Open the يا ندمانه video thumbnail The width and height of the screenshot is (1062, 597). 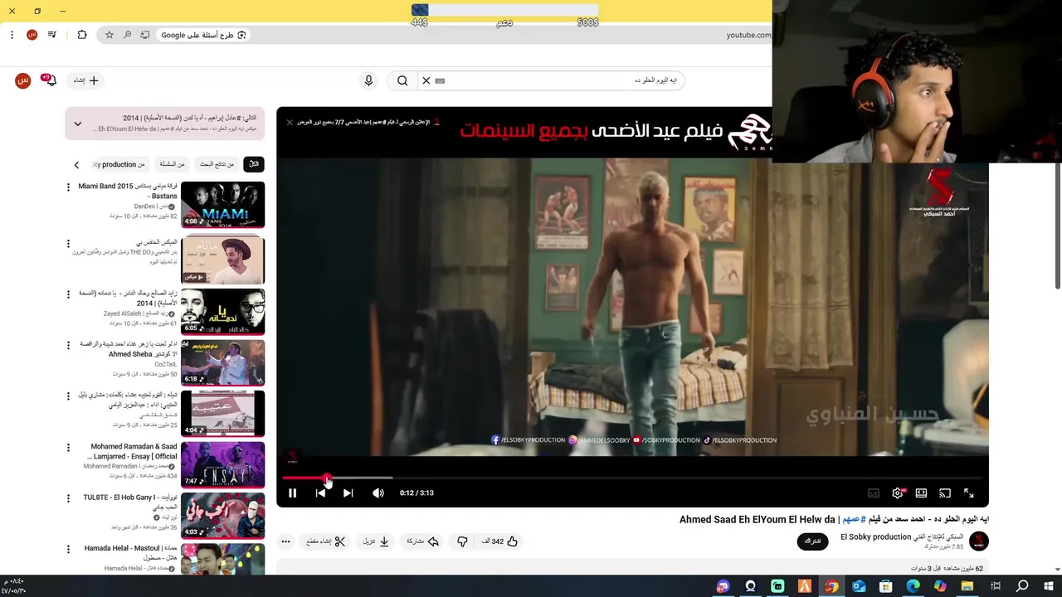tap(222, 312)
